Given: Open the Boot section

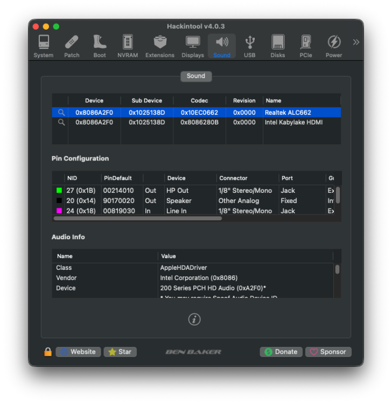Looking at the screenshot, I should click(100, 46).
